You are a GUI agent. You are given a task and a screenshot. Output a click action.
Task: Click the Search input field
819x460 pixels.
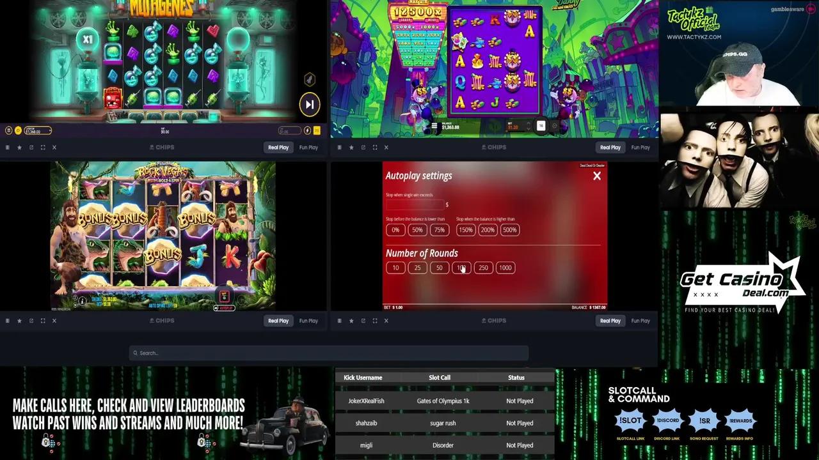click(x=328, y=353)
